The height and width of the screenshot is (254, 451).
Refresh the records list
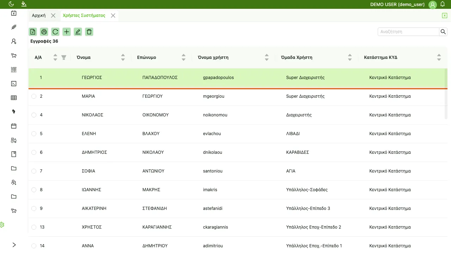[x=55, y=32]
